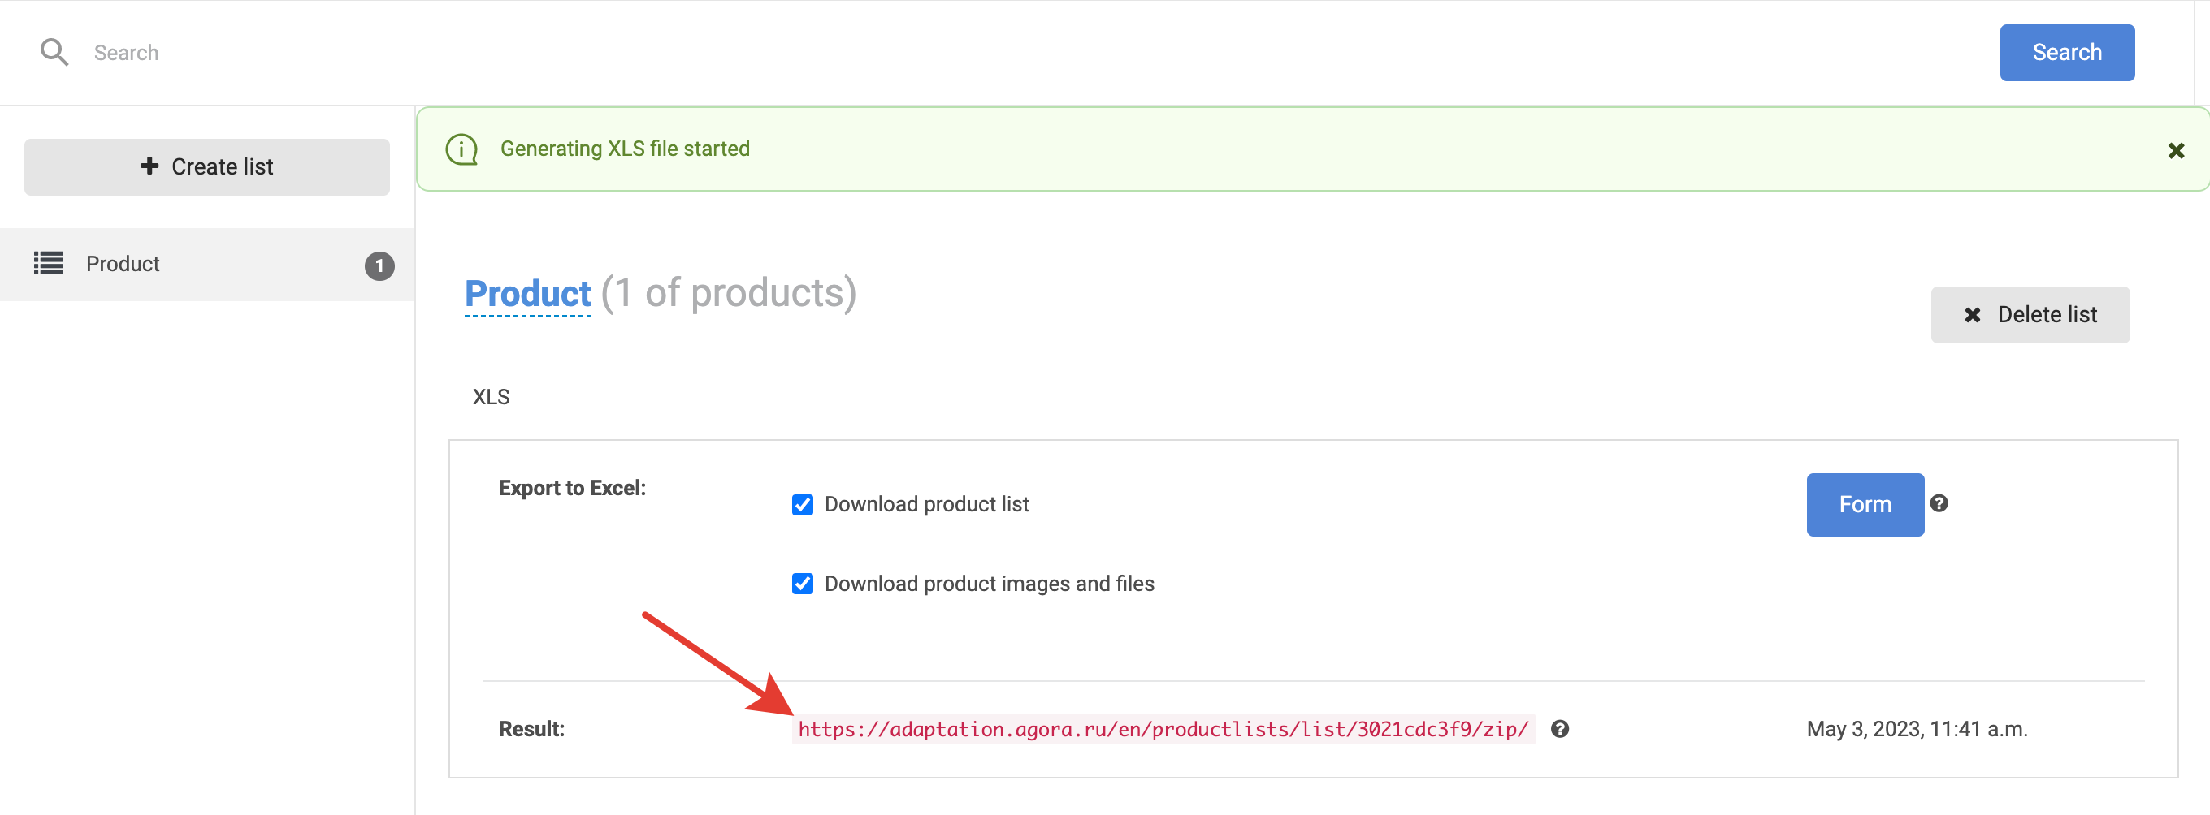Click the Product list title to rename
This screenshot has width=2210, height=815.
coord(526,293)
